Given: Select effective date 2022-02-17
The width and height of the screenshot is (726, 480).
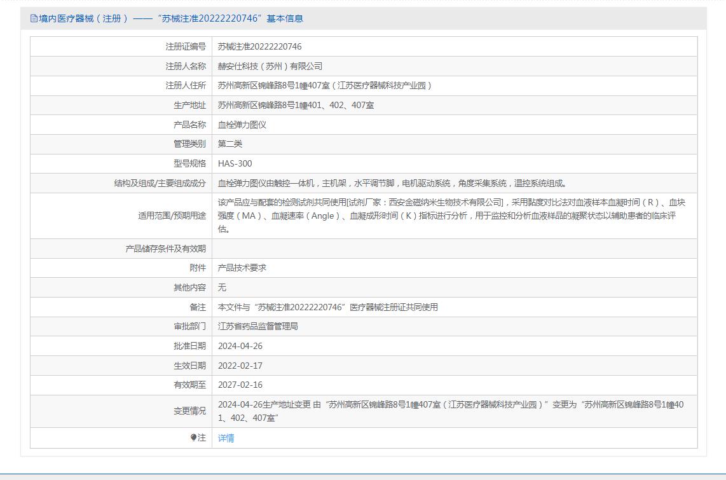Looking at the screenshot, I should click(240, 366).
